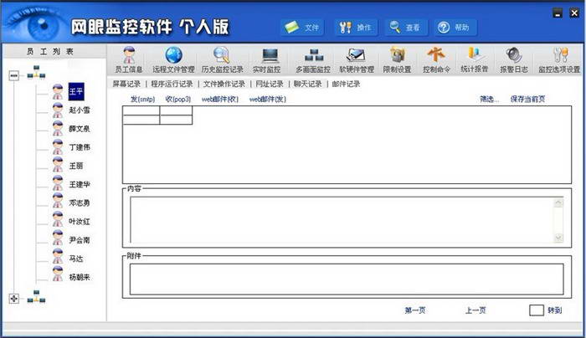Open 限制设置 restriction settings
This screenshot has height=338, width=586.
coord(397,59)
